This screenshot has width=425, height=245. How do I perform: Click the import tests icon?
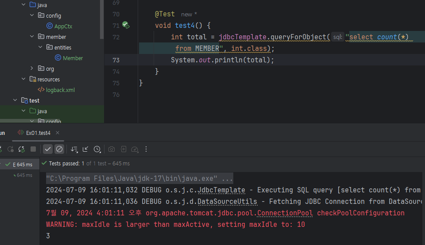click(x=124, y=149)
